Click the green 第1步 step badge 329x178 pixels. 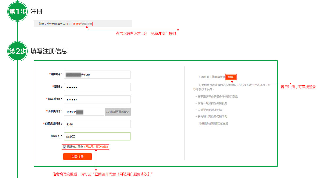[x=17, y=12]
